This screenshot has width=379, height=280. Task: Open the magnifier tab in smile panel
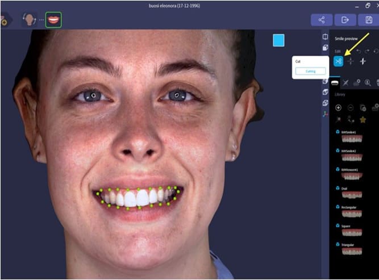coord(368,83)
